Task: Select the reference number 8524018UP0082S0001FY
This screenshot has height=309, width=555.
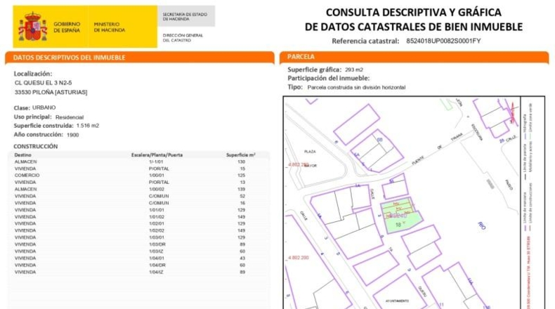Action: 443,41
